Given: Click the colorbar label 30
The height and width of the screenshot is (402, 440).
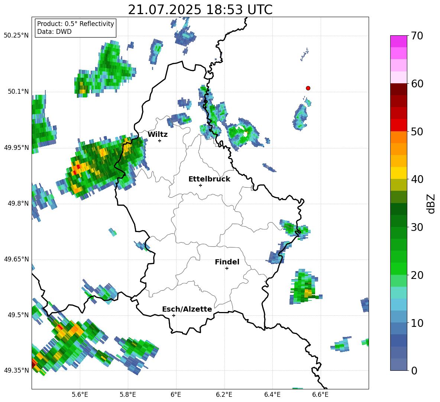Looking at the screenshot, I should pyautogui.click(x=417, y=227).
